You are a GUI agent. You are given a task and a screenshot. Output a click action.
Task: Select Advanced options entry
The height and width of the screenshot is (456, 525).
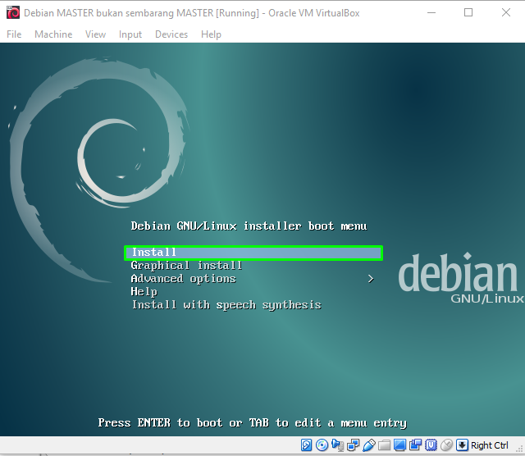184,279
